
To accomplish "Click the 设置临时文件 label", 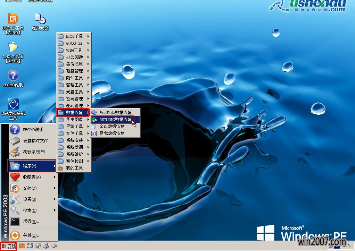I will 35,141.
